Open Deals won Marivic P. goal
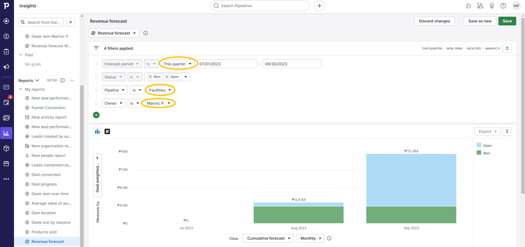Viewport: 525px width, 247px height. (50, 36)
